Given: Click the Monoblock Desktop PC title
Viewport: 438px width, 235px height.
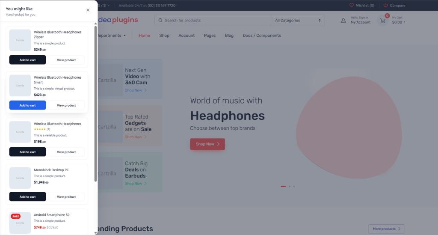Looking at the screenshot, I should [x=51, y=170].
